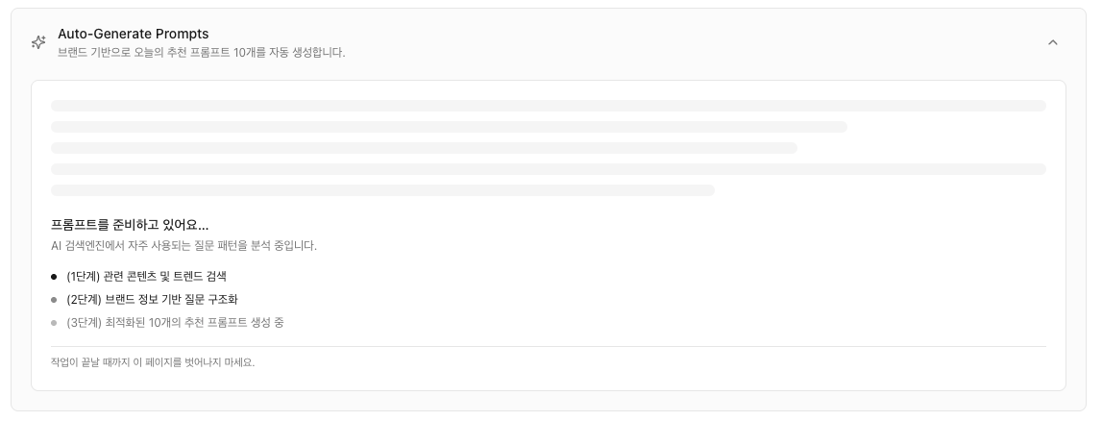Click the Auto-Generate Prompts title
Screen dimensions: 1102x421
[x=133, y=34]
